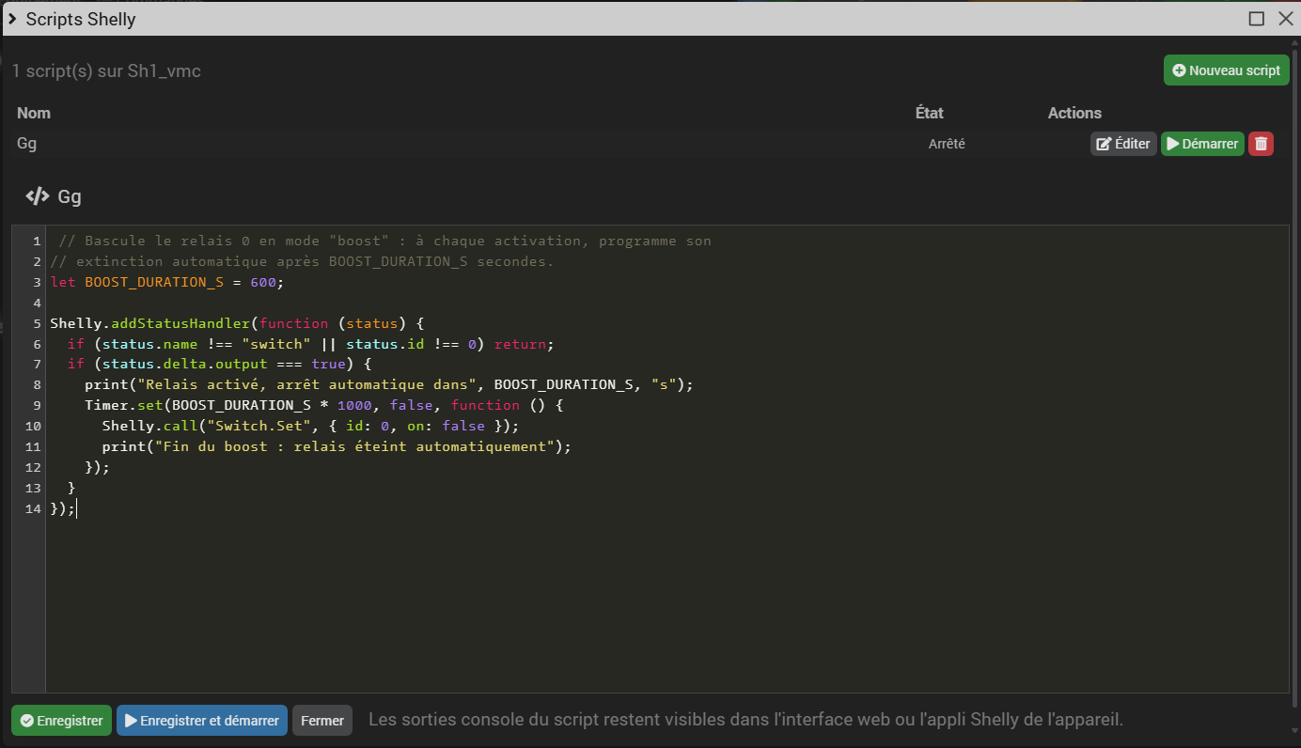Image resolution: width=1301 pixels, height=748 pixels.
Task: Click the Timer.set line in editor
Action: (x=323, y=405)
